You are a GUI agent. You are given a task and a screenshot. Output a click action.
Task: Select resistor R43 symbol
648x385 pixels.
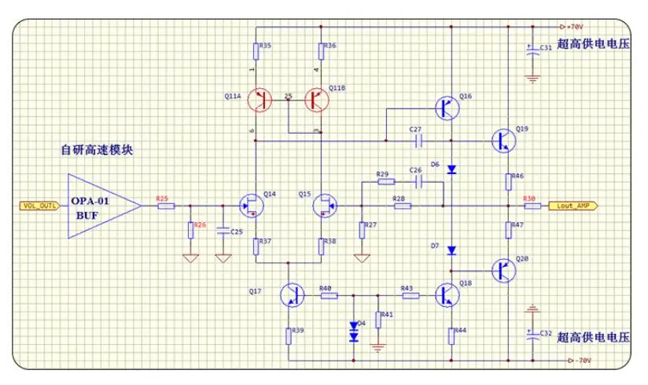coord(411,296)
